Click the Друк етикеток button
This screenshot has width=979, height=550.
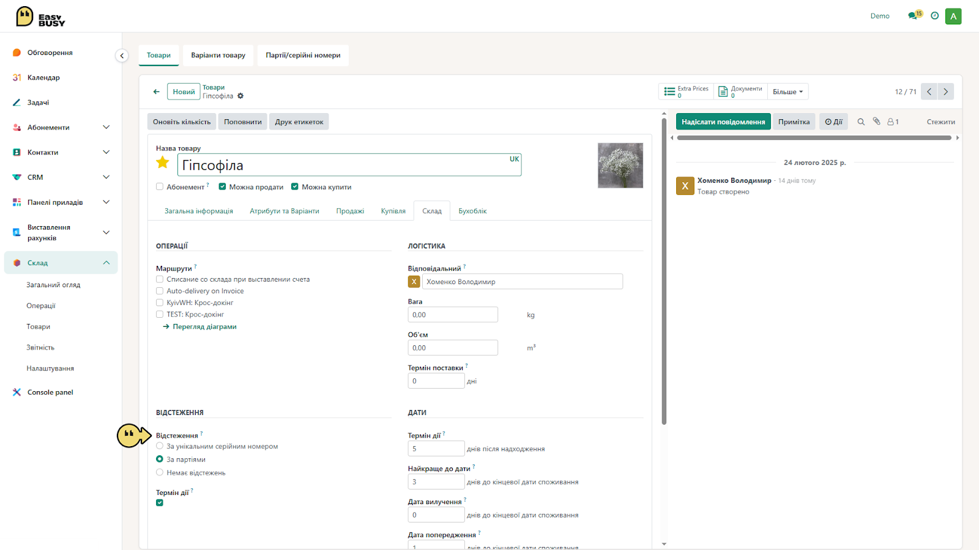[299, 122]
